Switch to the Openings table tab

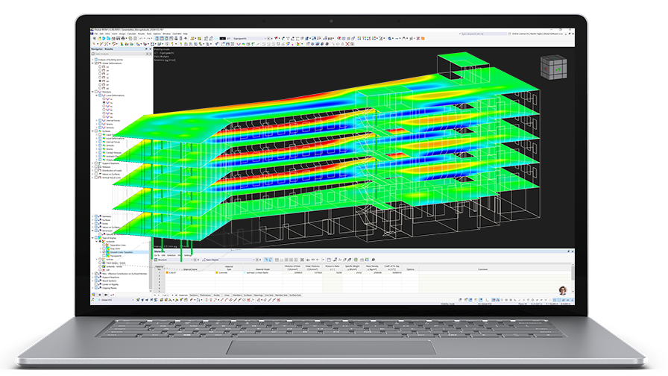tap(258, 295)
